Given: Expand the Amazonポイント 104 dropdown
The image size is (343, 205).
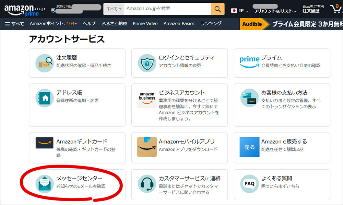Looking at the screenshot, I should pos(53,24).
